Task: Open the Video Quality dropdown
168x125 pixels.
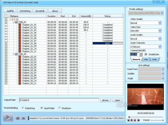Action: coord(160,23)
